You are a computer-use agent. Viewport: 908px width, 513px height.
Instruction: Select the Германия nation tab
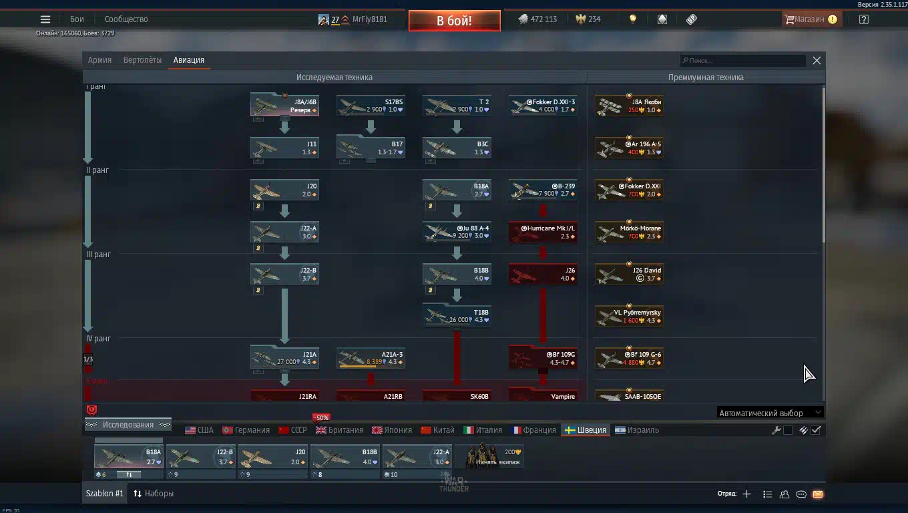click(x=246, y=430)
